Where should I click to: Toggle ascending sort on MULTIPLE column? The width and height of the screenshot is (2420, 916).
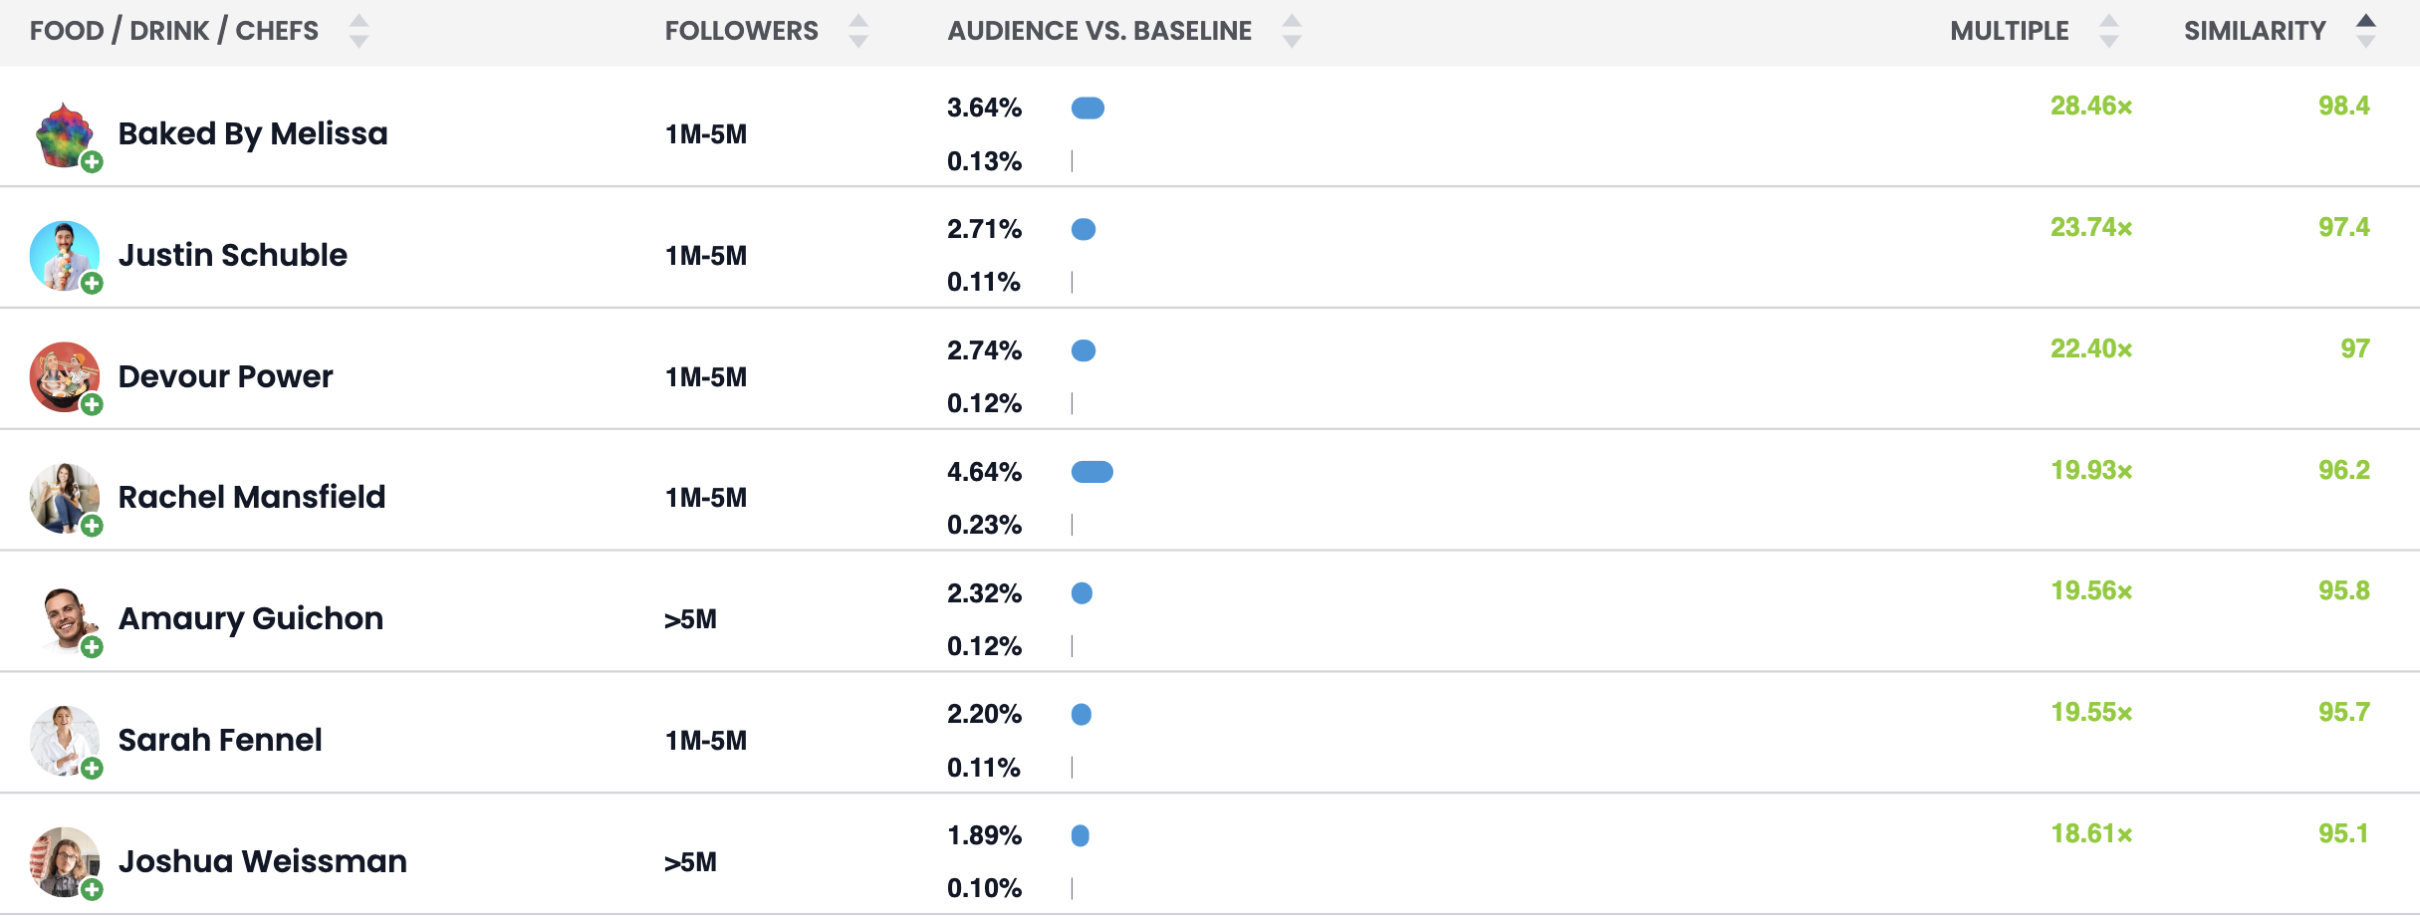[2107, 21]
